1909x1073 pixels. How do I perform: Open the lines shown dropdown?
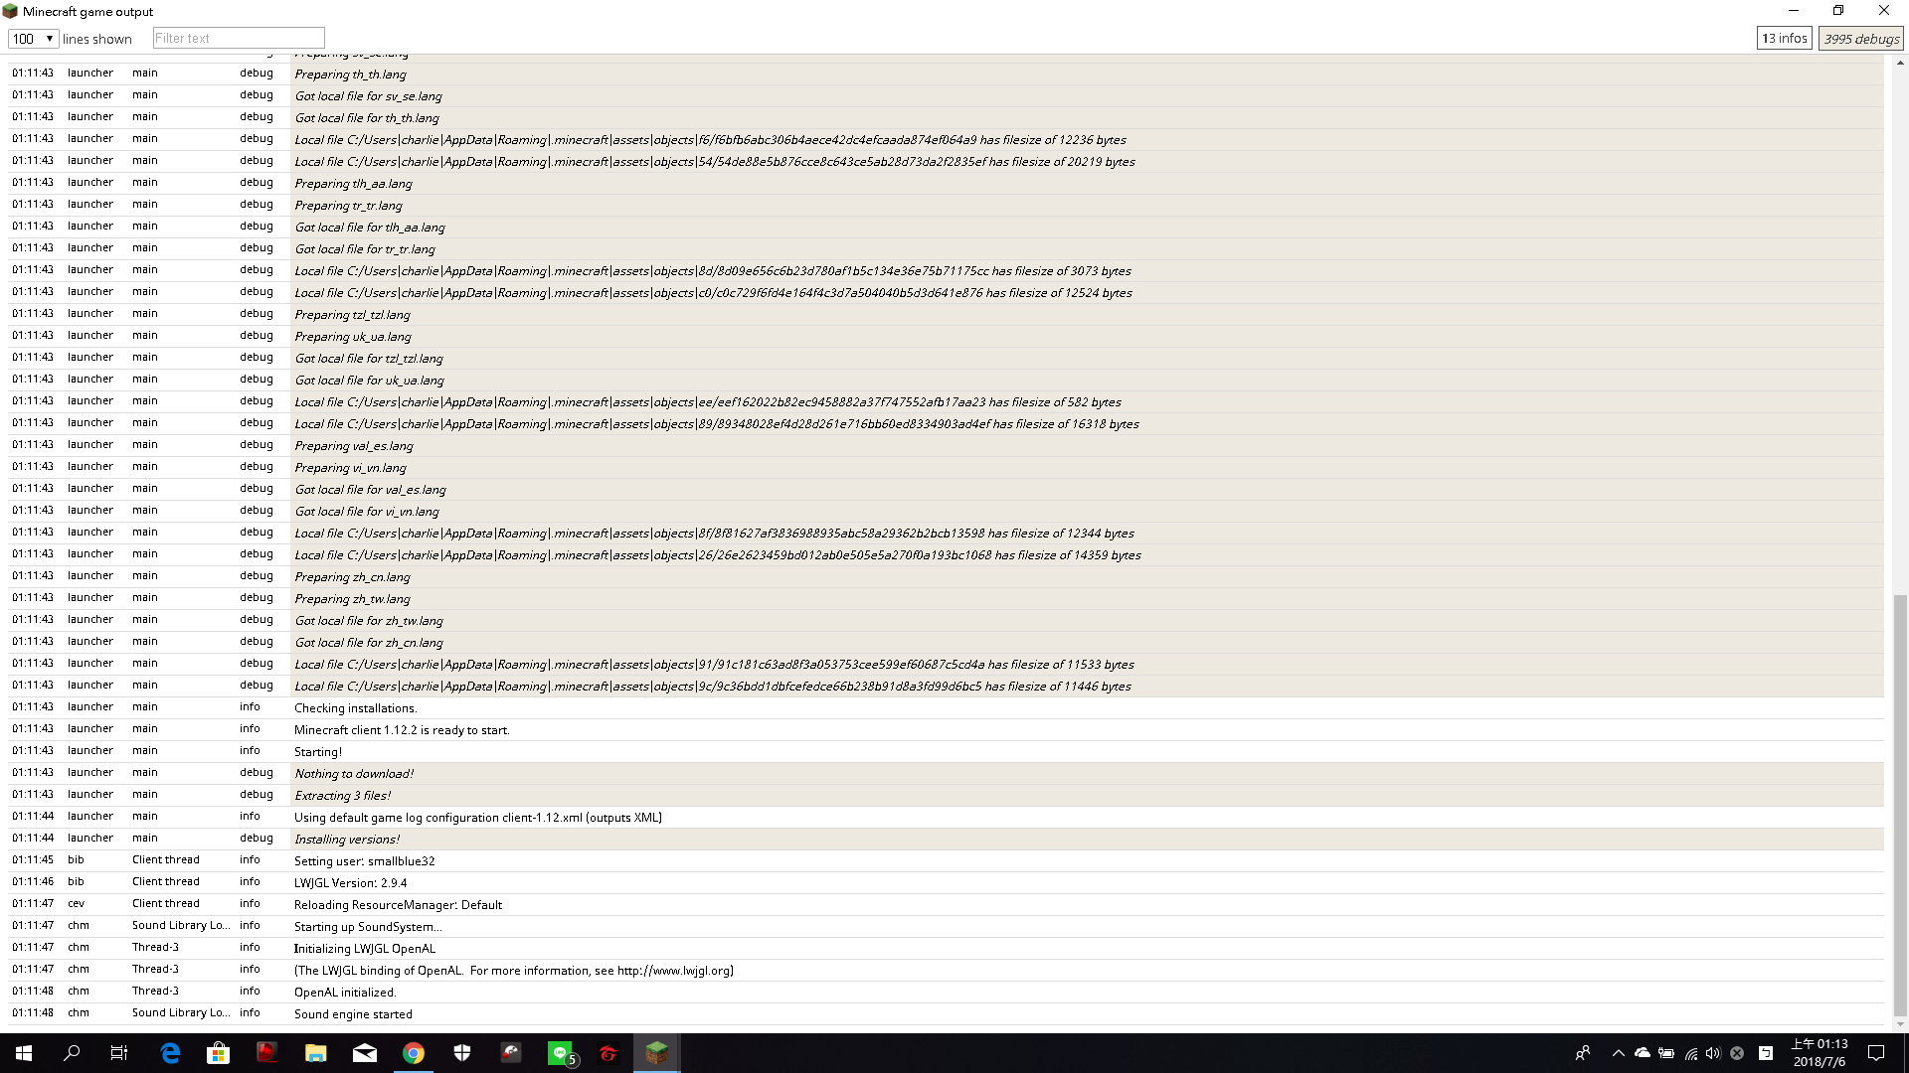click(34, 39)
